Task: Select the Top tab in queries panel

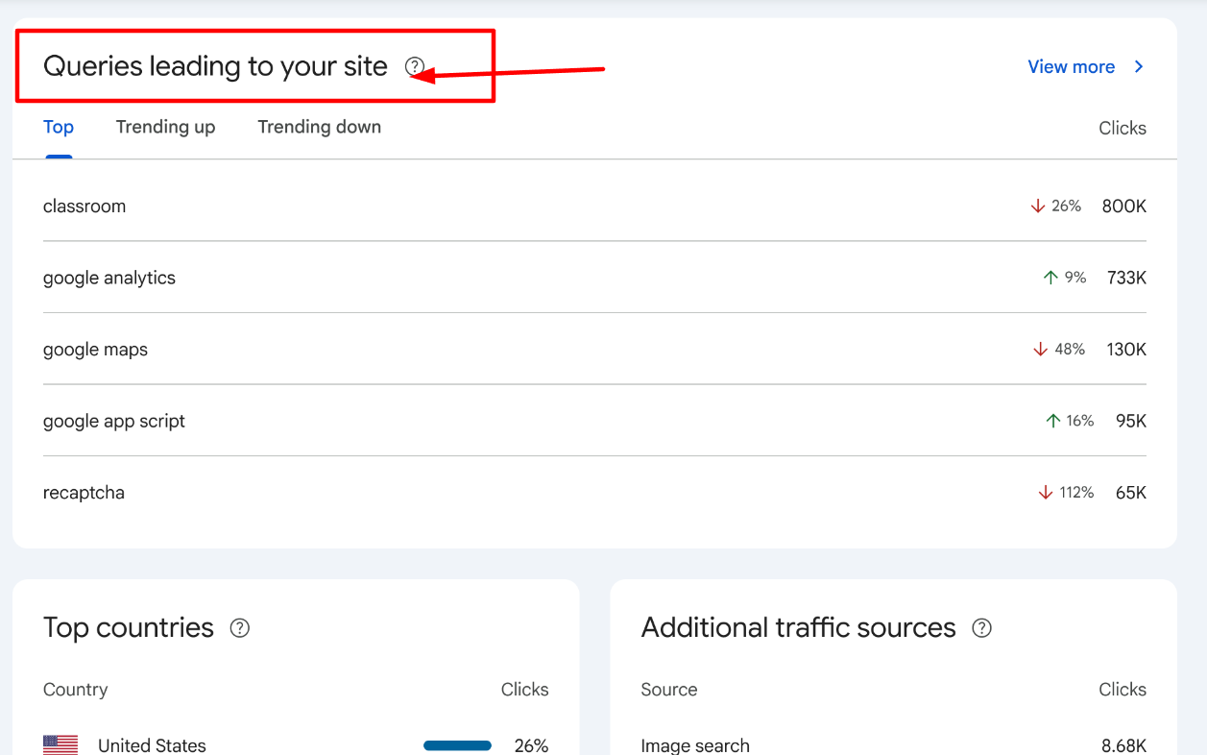Action: coord(58,126)
